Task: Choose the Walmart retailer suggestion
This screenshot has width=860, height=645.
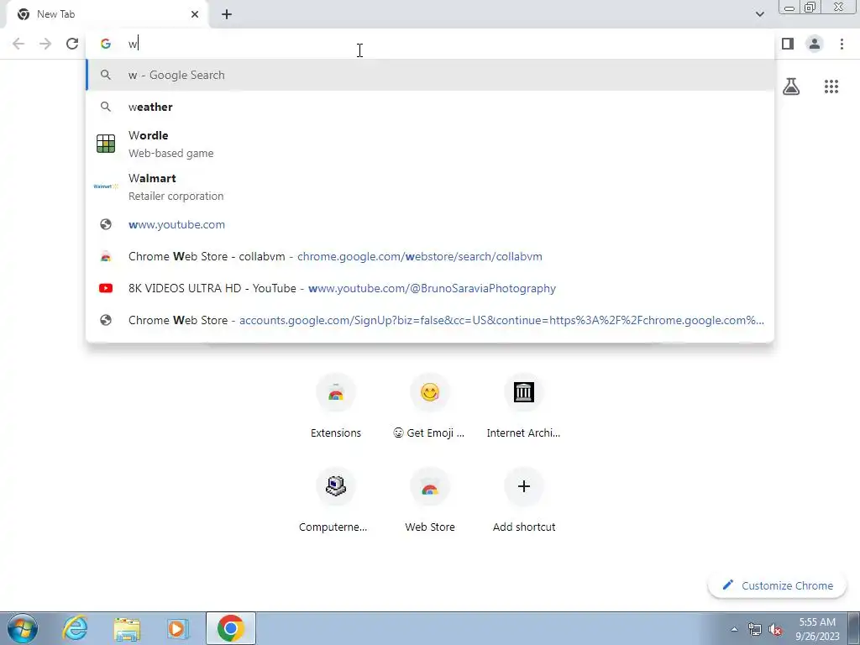Action: (430, 187)
